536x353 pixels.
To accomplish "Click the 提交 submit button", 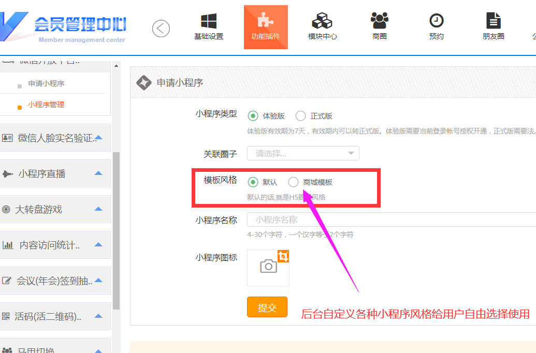I will point(267,307).
